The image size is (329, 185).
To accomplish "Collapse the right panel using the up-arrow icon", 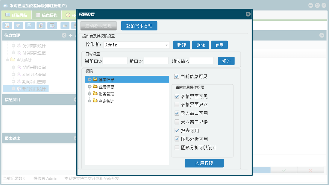I will pos(322,35).
